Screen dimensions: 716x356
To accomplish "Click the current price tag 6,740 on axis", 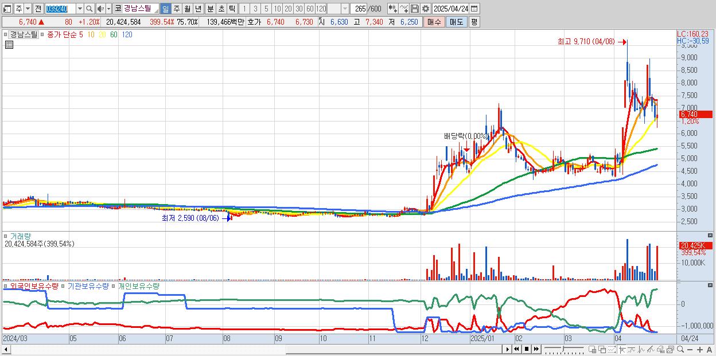I will pyautogui.click(x=695, y=114).
